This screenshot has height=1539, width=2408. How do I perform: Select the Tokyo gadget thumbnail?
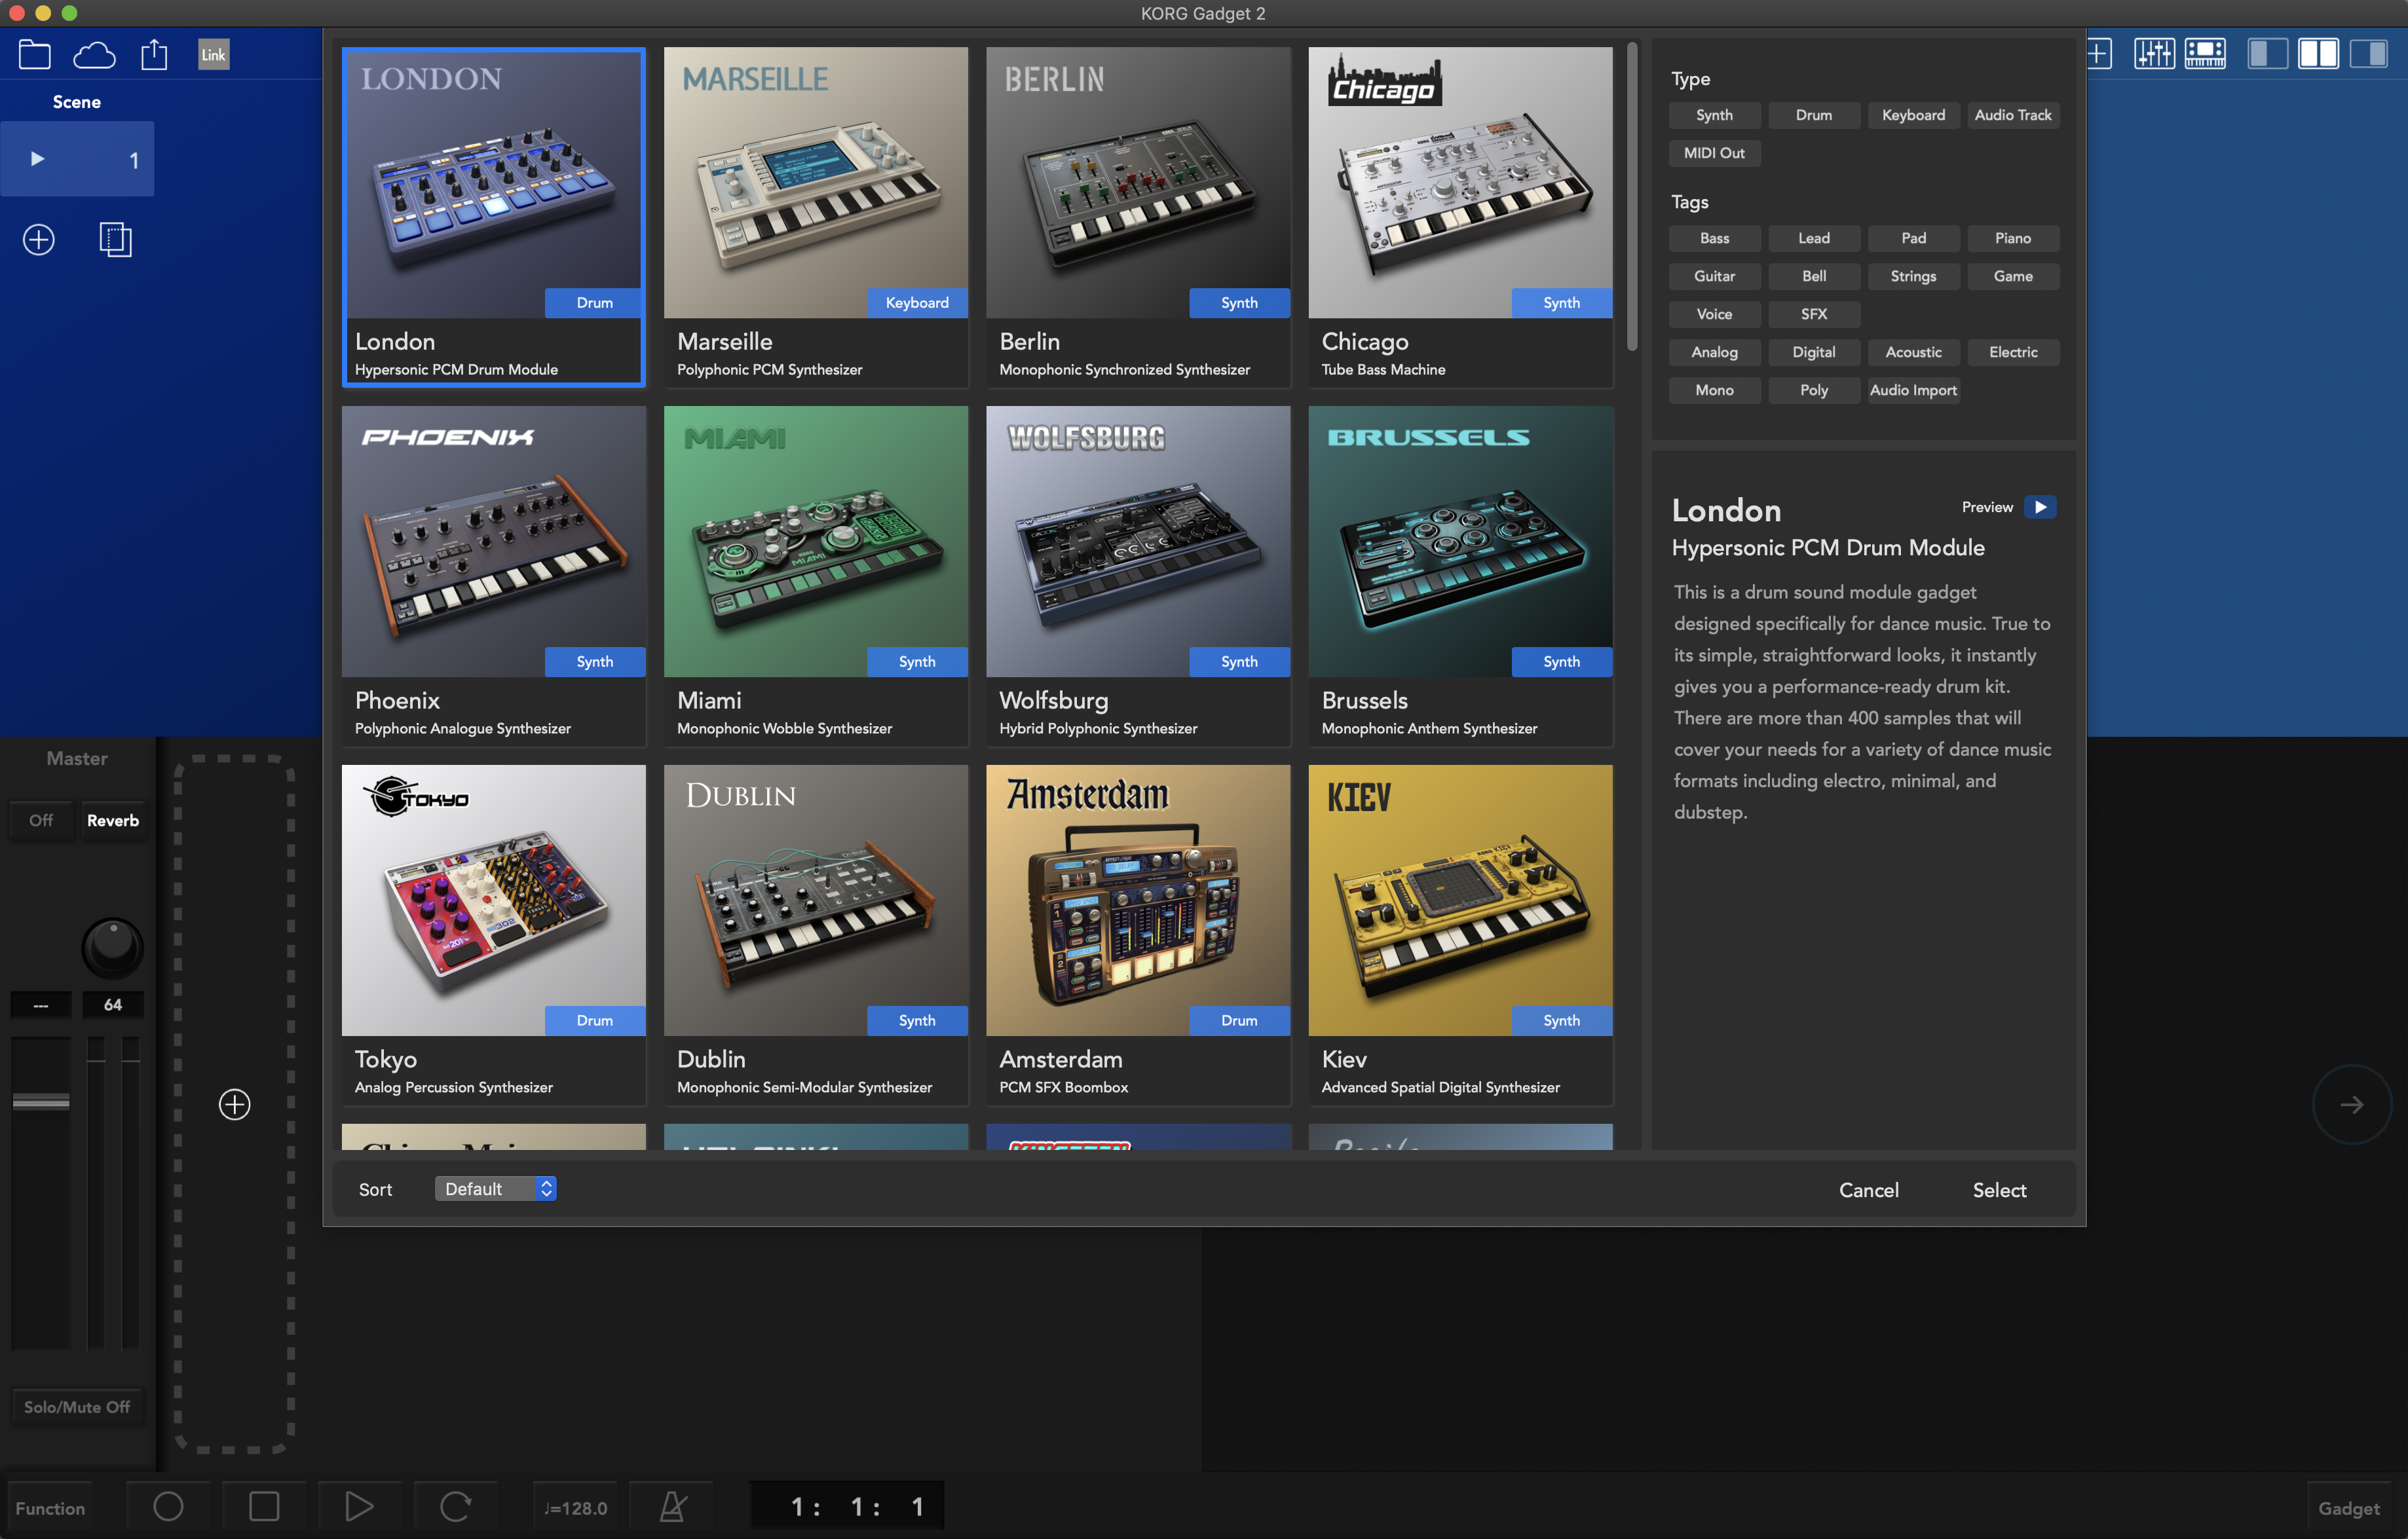click(x=494, y=900)
